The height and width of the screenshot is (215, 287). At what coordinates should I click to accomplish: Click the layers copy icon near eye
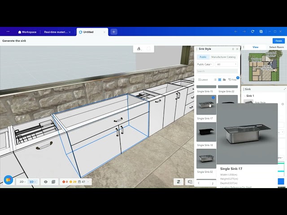(x=53, y=182)
